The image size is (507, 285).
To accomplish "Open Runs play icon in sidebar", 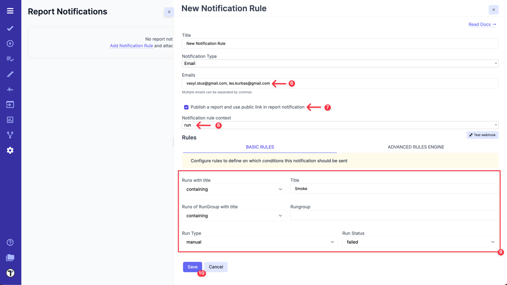I will [x=10, y=44].
